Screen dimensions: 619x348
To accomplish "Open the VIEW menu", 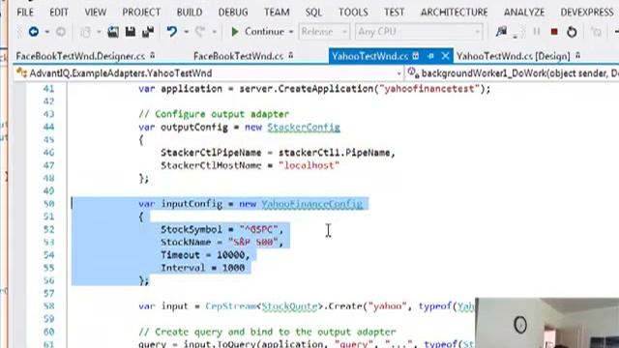I will click(96, 13).
